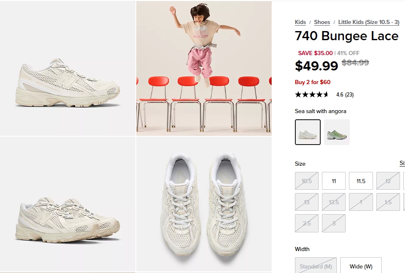Click the crossed-out size 13.5 option
This screenshot has height=273, width=405.
point(334,202)
